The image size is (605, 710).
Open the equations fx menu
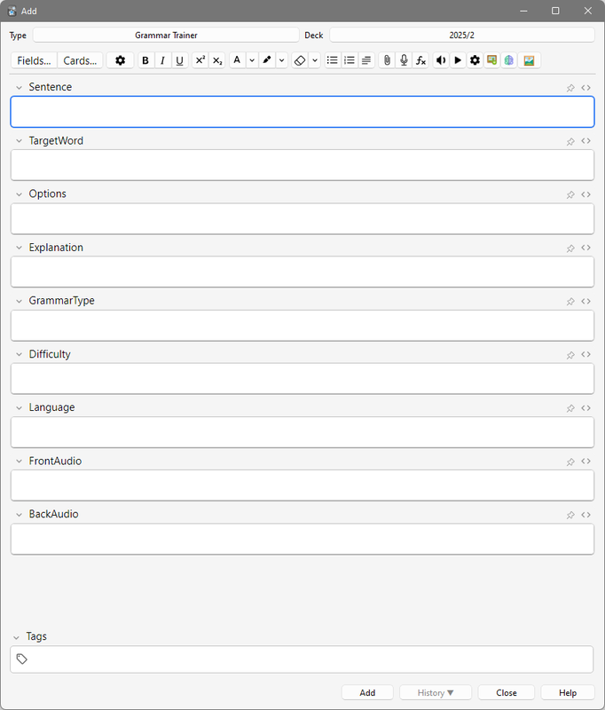[420, 60]
